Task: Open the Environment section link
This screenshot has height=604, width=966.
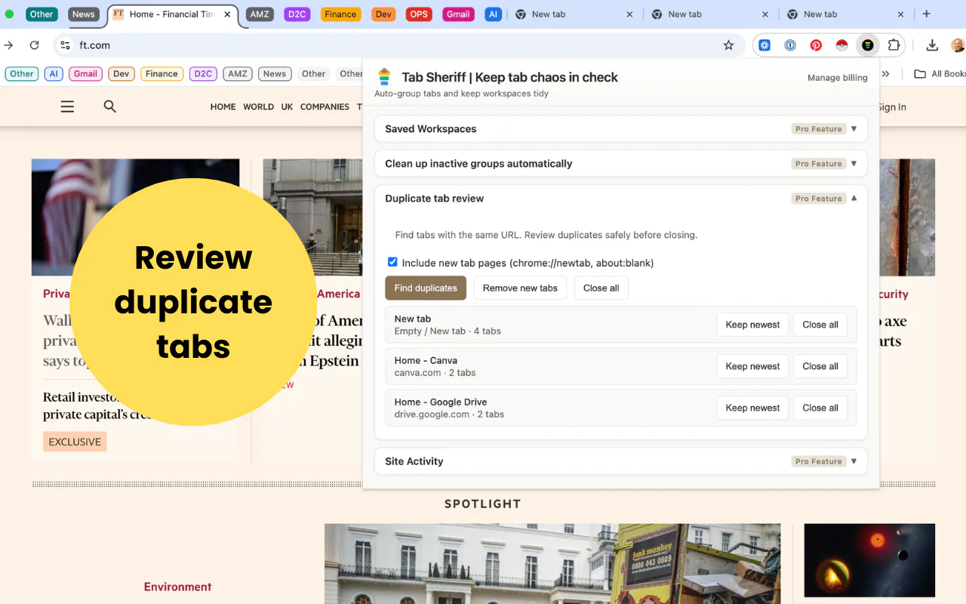Action: click(x=177, y=587)
